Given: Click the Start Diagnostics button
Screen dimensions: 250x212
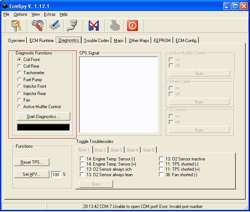Looking at the screenshot, I should 43,117.
